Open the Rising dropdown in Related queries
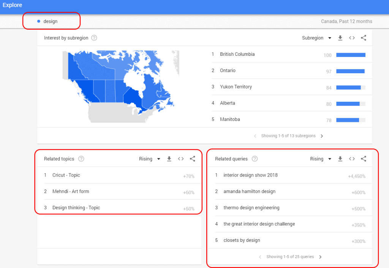Viewport: 389px width, 268px height. [x=321, y=159]
